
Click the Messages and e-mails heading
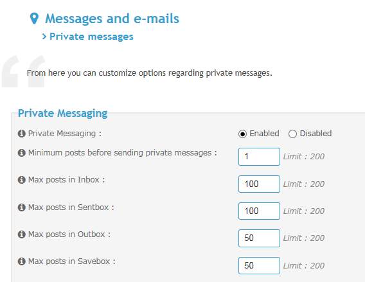(x=112, y=19)
